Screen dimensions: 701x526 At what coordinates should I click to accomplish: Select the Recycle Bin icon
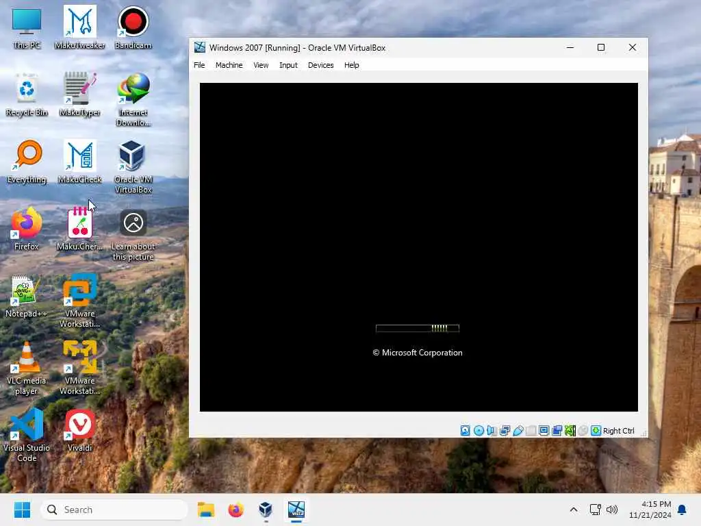coord(27,95)
